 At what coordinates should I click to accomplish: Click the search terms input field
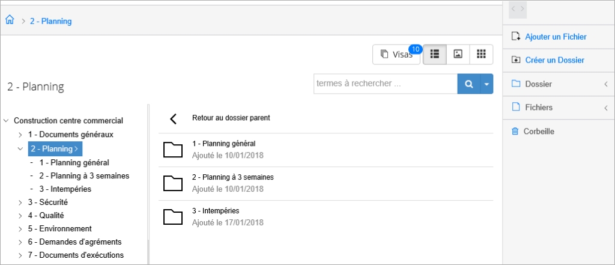[x=386, y=84]
